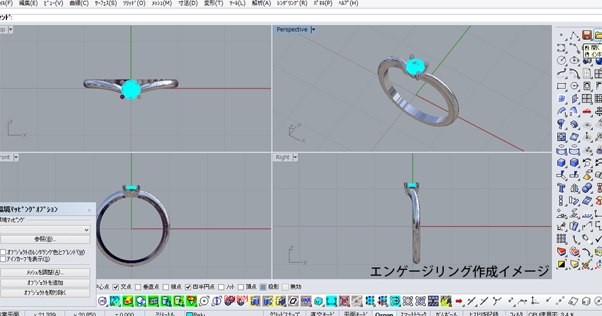Open the サーフェス(S) menu
This screenshot has width=602, height=316.
pyautogui.click(x=106, y=4)
